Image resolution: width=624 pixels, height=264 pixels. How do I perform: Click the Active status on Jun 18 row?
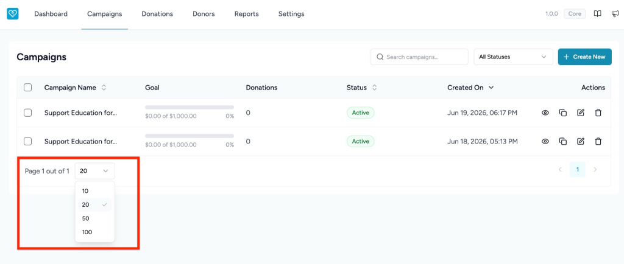tap(361, 141)
